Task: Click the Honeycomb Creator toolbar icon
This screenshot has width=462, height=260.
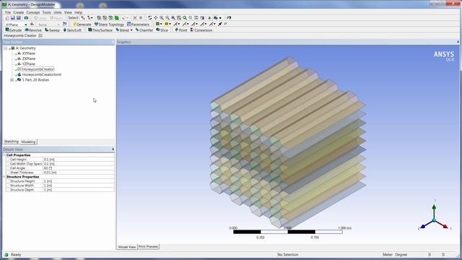Action: point(40,35)
